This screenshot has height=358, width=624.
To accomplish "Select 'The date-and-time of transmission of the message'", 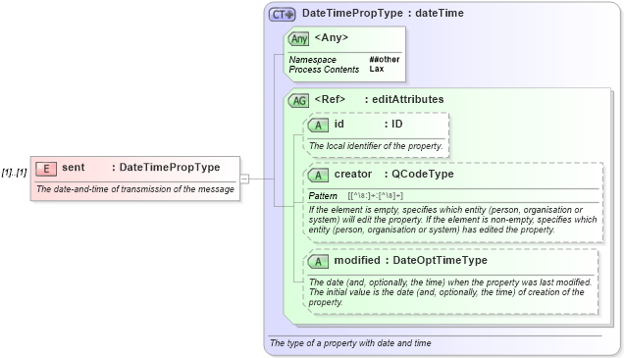I will click(135, 189).
